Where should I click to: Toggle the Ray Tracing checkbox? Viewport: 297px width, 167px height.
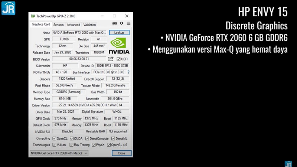click(x=71, y=145)
